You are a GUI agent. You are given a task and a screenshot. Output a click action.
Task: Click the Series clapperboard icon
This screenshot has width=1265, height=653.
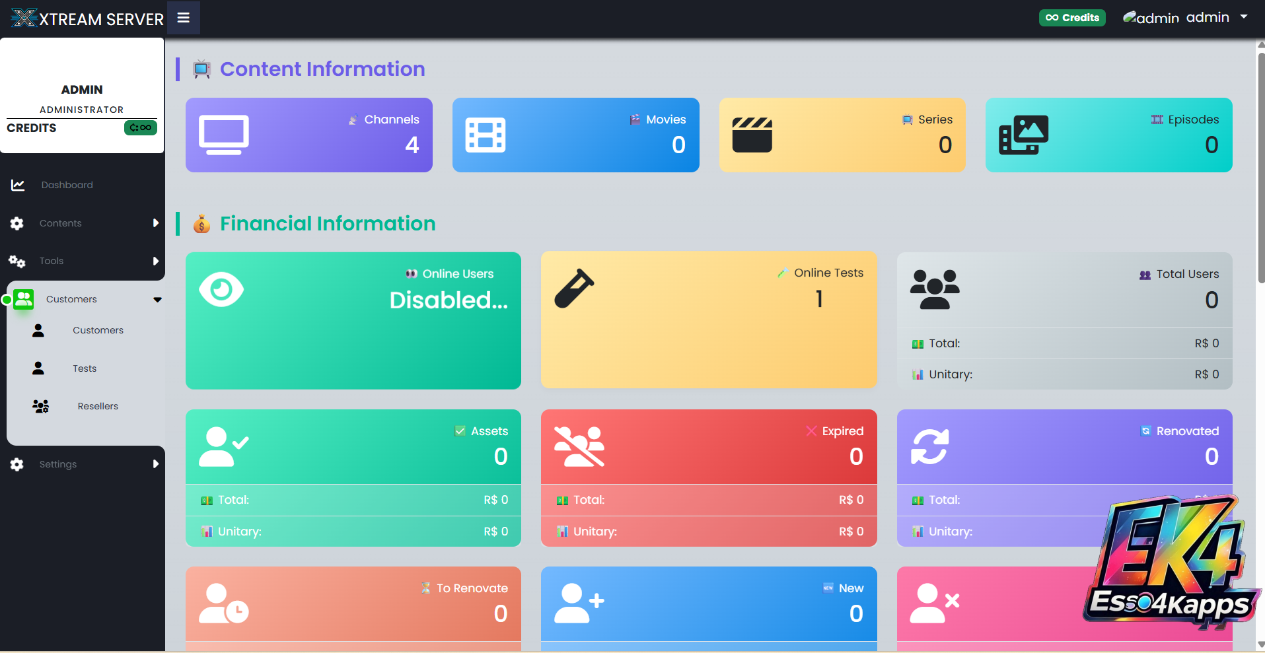[752, 135]
